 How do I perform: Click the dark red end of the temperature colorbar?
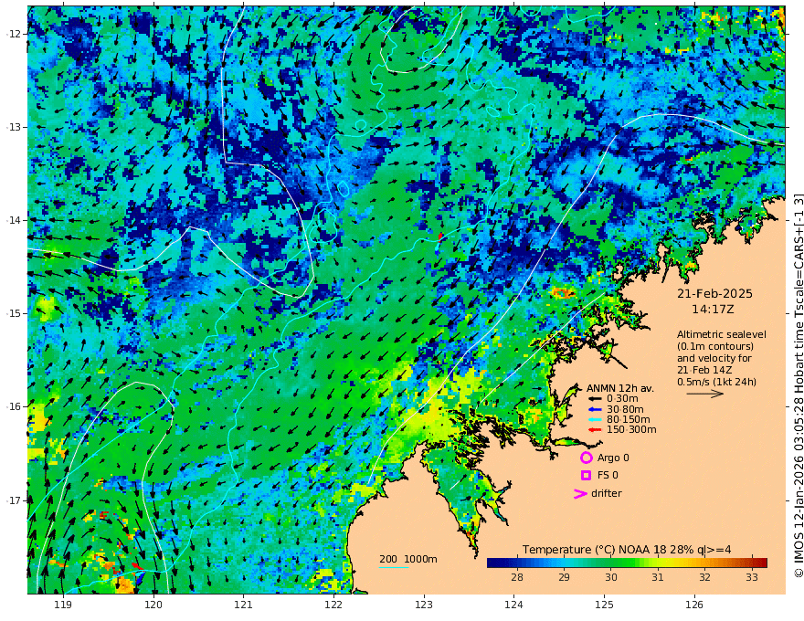(762, 563)
